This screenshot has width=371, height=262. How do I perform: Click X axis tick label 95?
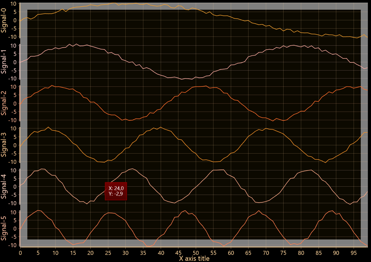pyautogui.click(x=354, y=253)
